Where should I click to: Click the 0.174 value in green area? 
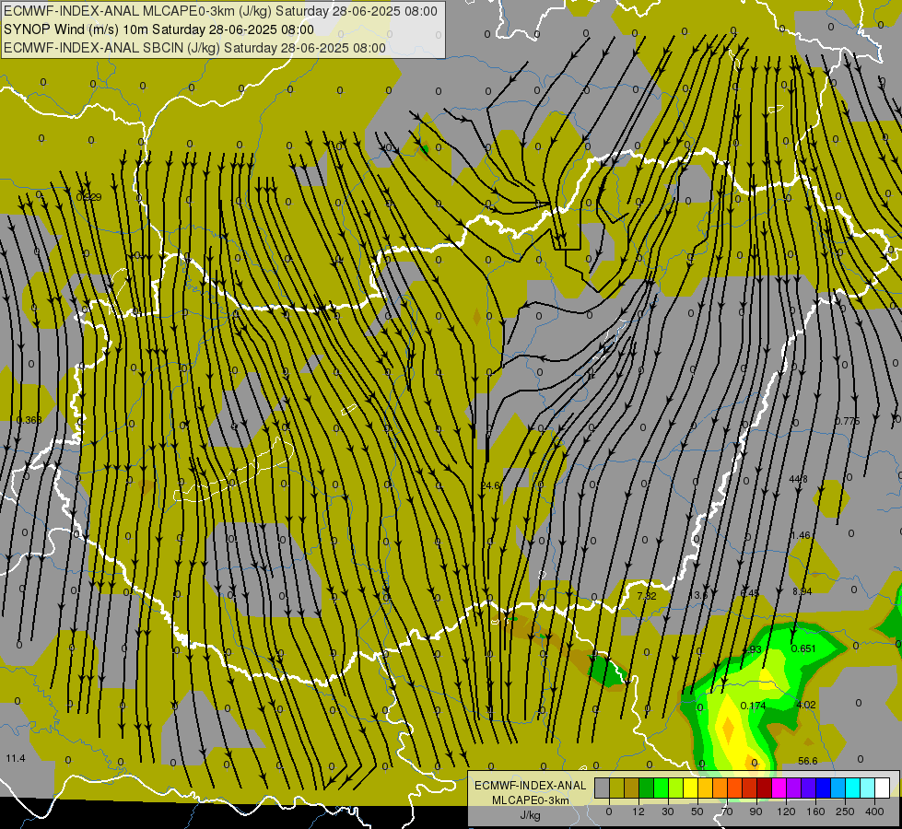click(753, 706)
